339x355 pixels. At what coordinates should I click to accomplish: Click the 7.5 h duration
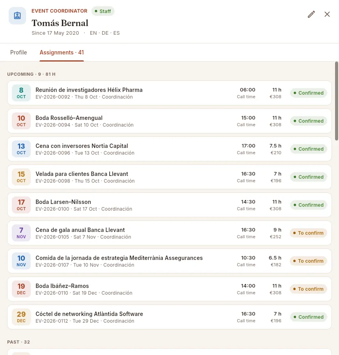point(275,146)
